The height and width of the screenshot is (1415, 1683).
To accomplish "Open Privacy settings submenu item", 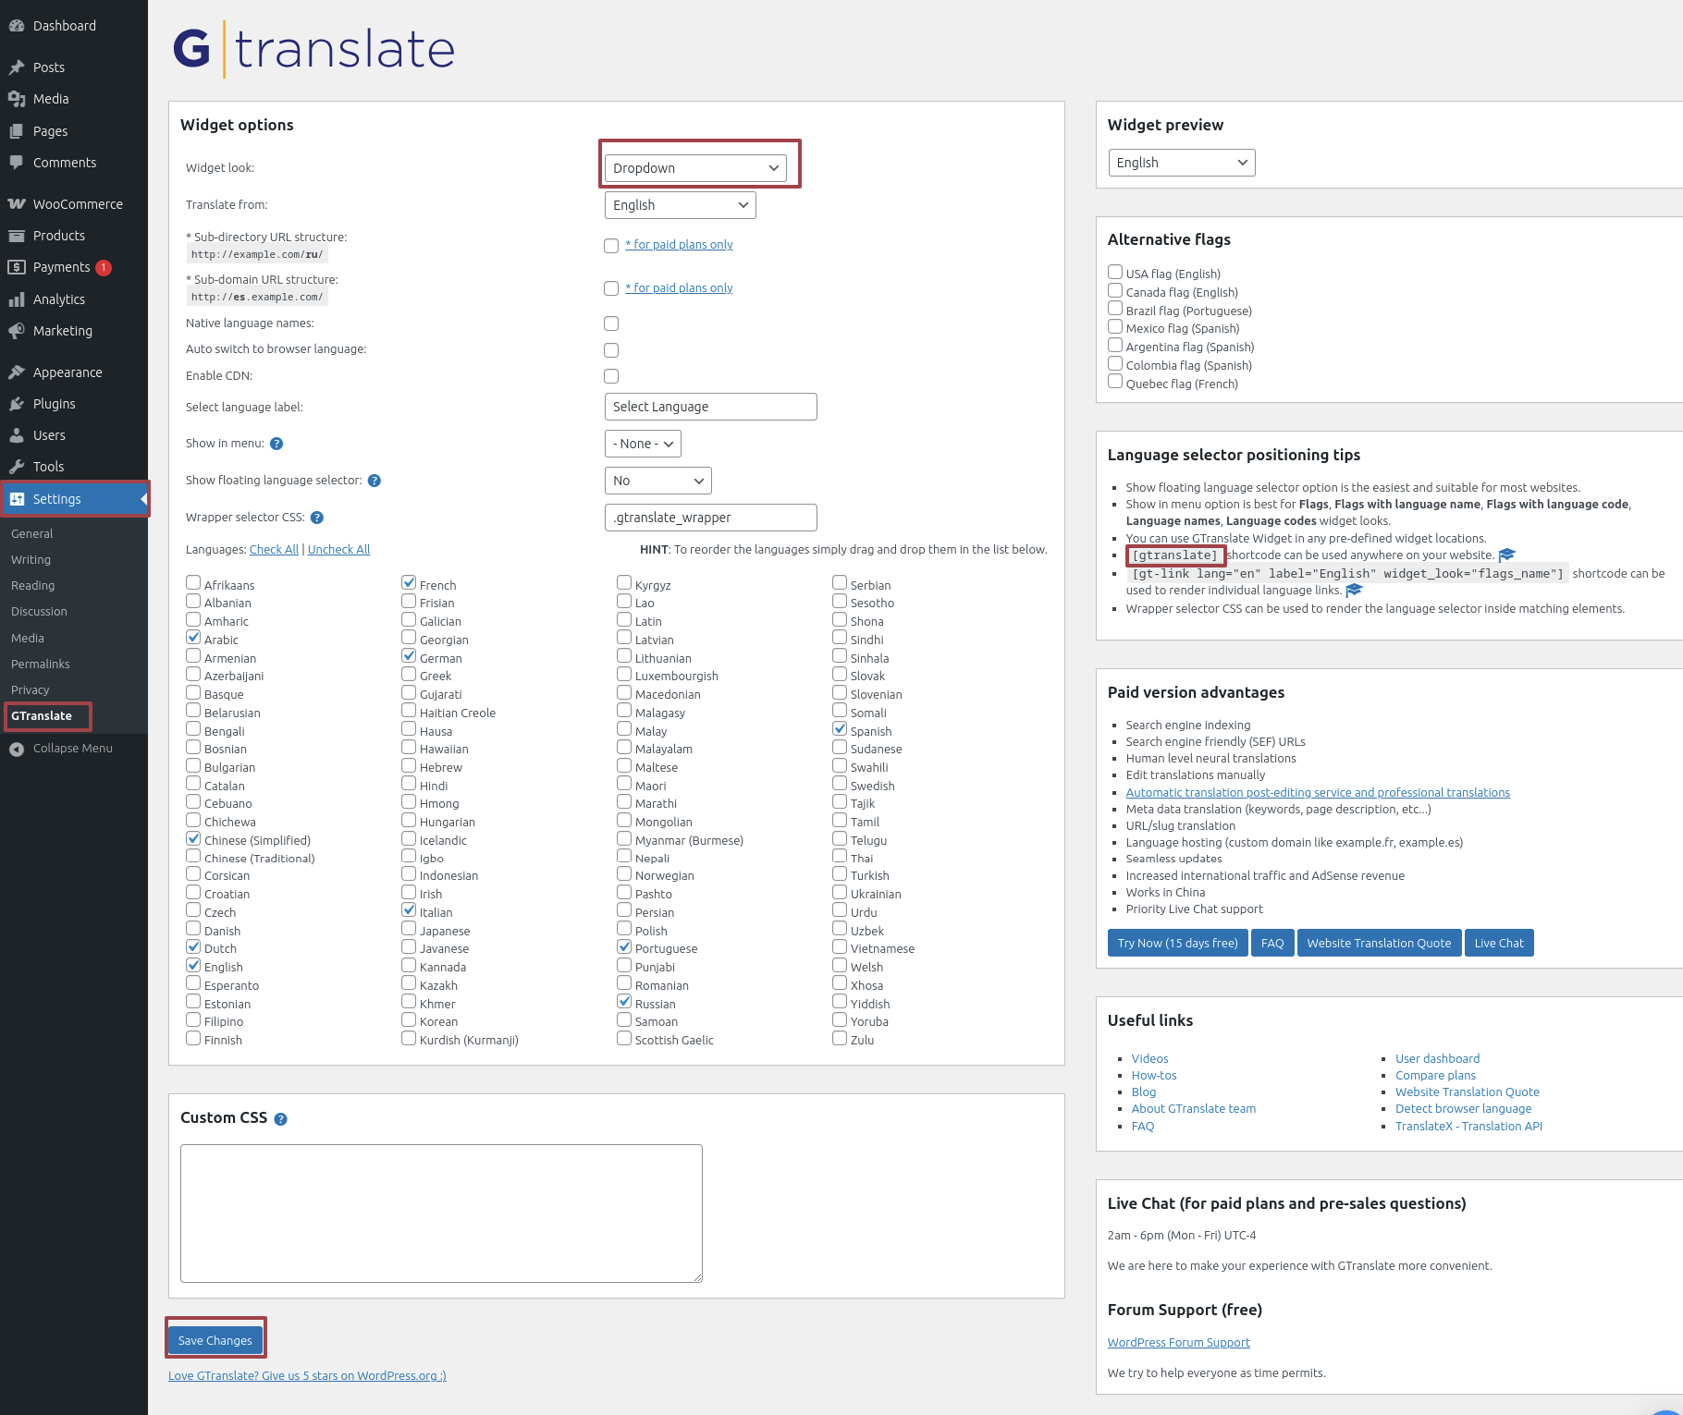I will pos(31,690).
